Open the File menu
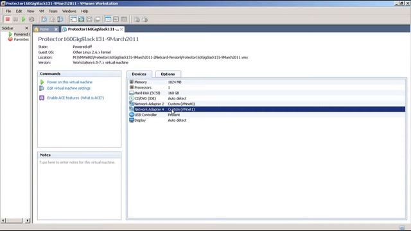This screenshot has width=411, height=231. [8, 12]
